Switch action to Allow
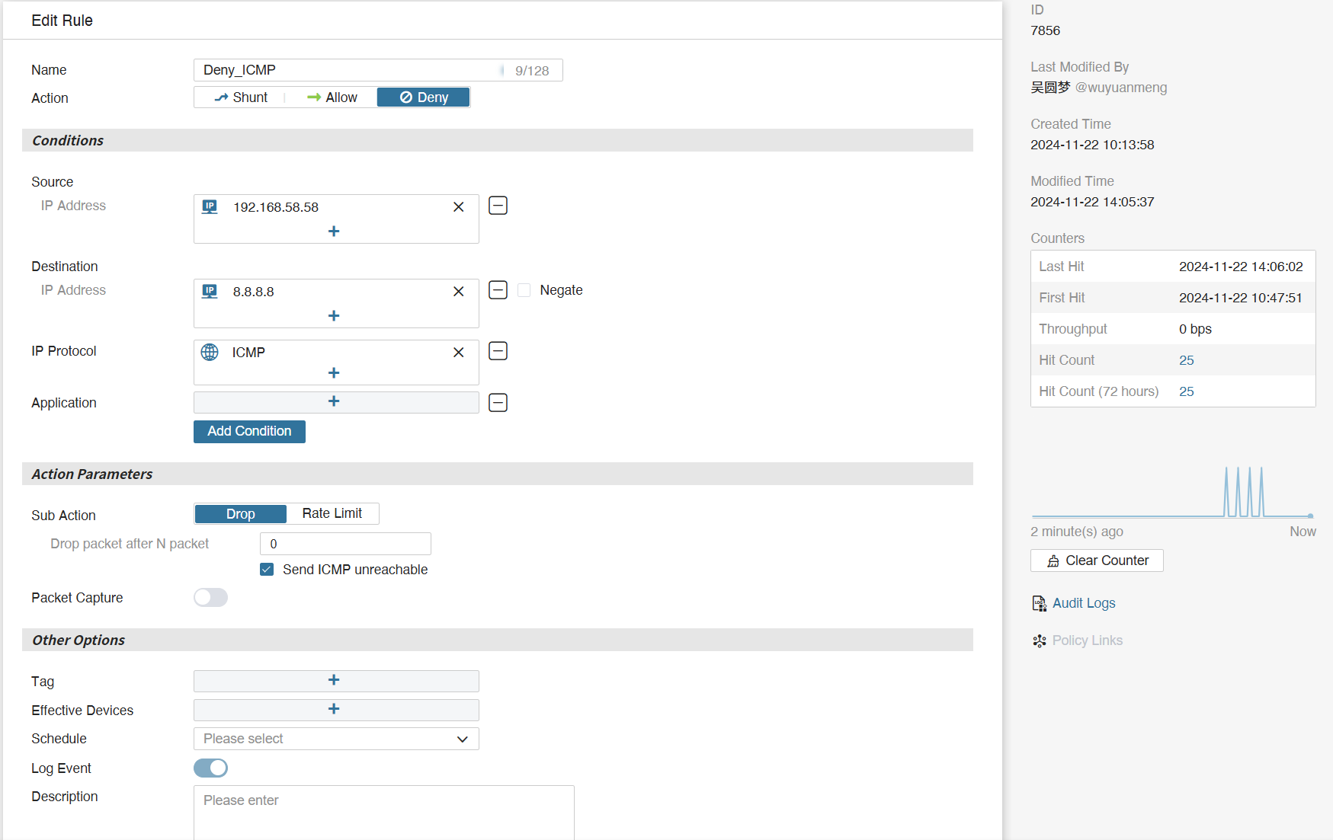 332,97
